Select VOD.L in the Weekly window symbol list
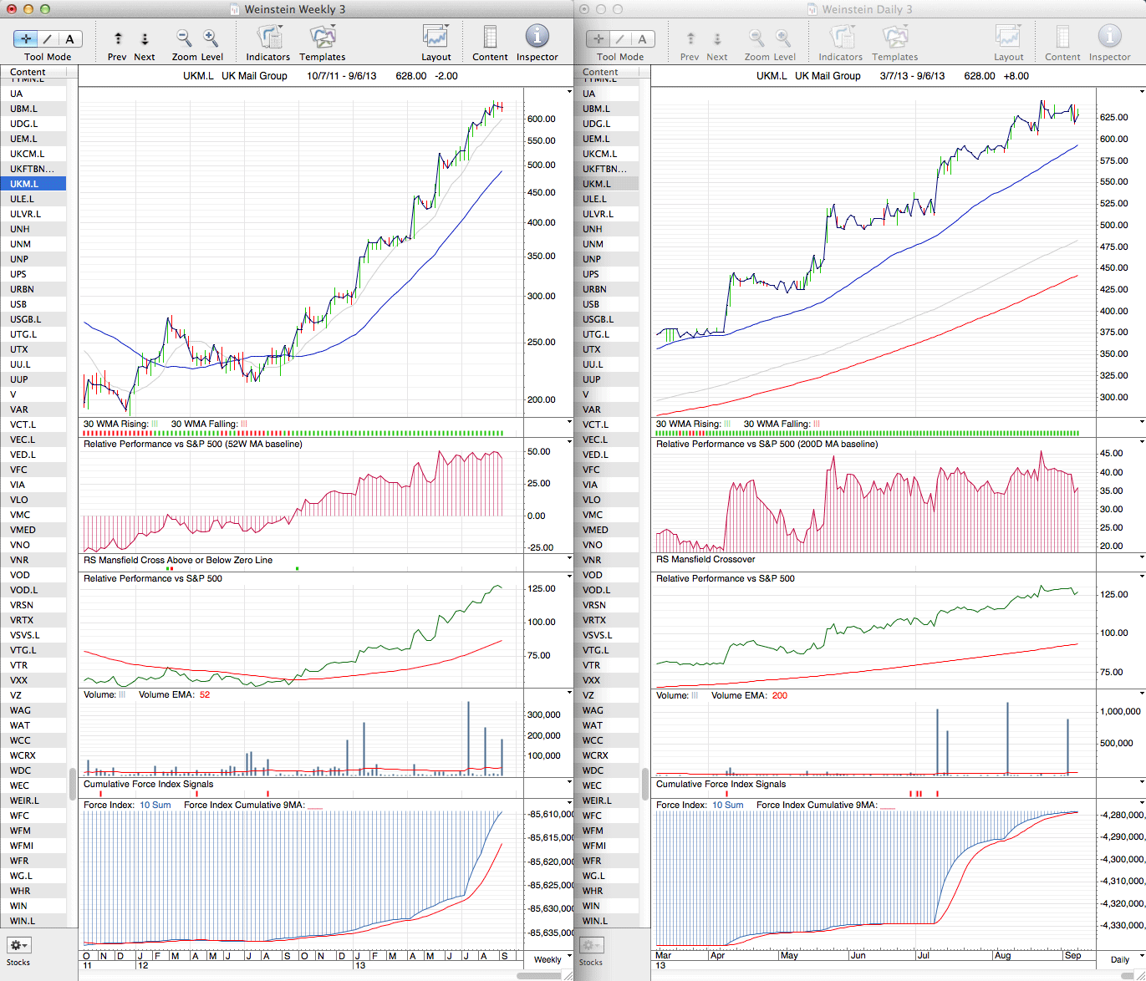 (x=23, y=590)
